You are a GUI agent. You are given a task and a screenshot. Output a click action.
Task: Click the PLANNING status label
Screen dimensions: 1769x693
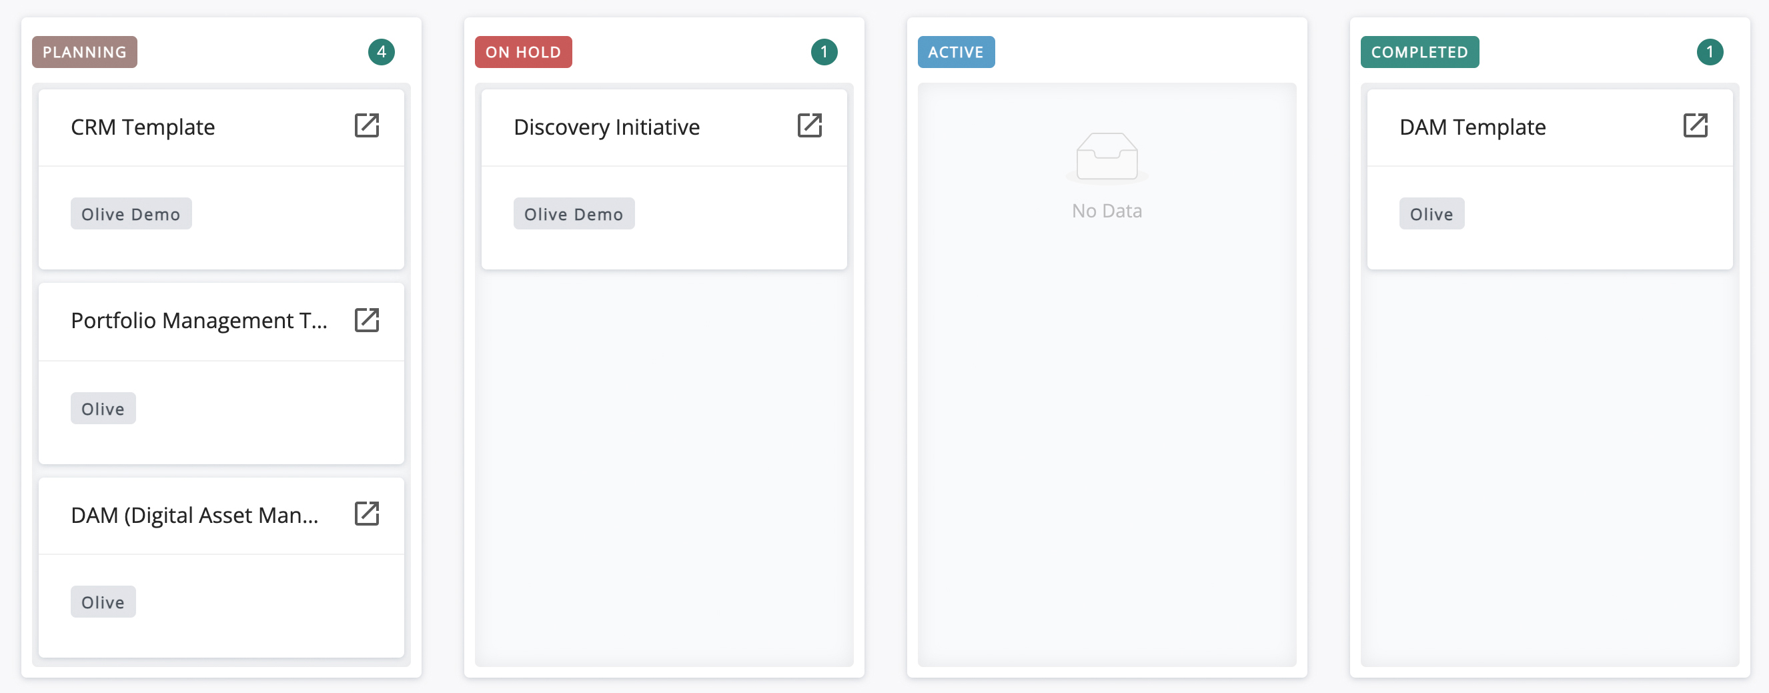[85, 52]
